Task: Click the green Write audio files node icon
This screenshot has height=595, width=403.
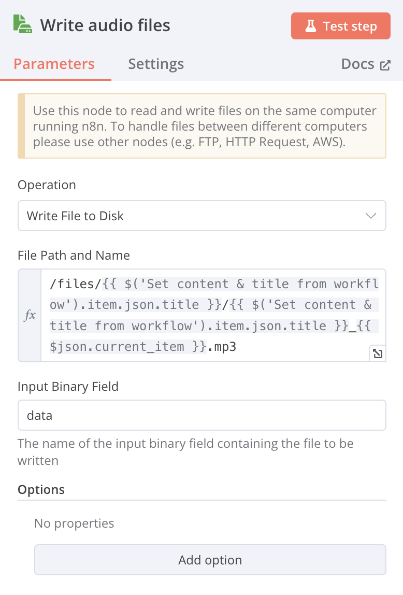Action: (23, 24)
